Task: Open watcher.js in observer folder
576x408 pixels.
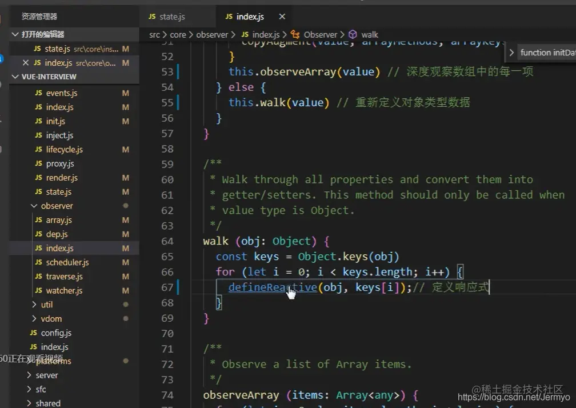Action: (x=64, y=290)
